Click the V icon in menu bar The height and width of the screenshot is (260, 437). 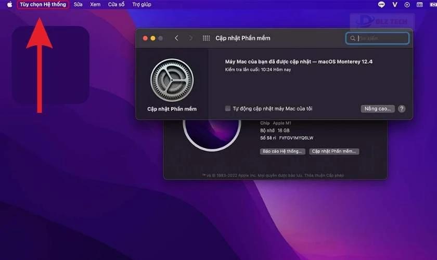pyautogui.click(x=395, y=5)
